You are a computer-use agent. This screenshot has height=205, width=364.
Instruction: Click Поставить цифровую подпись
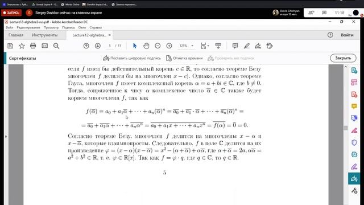[132, 58]
